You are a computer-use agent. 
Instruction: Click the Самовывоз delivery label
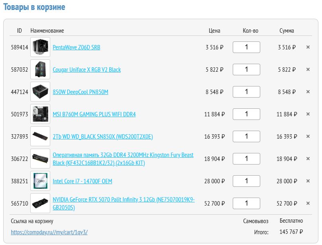256,221
